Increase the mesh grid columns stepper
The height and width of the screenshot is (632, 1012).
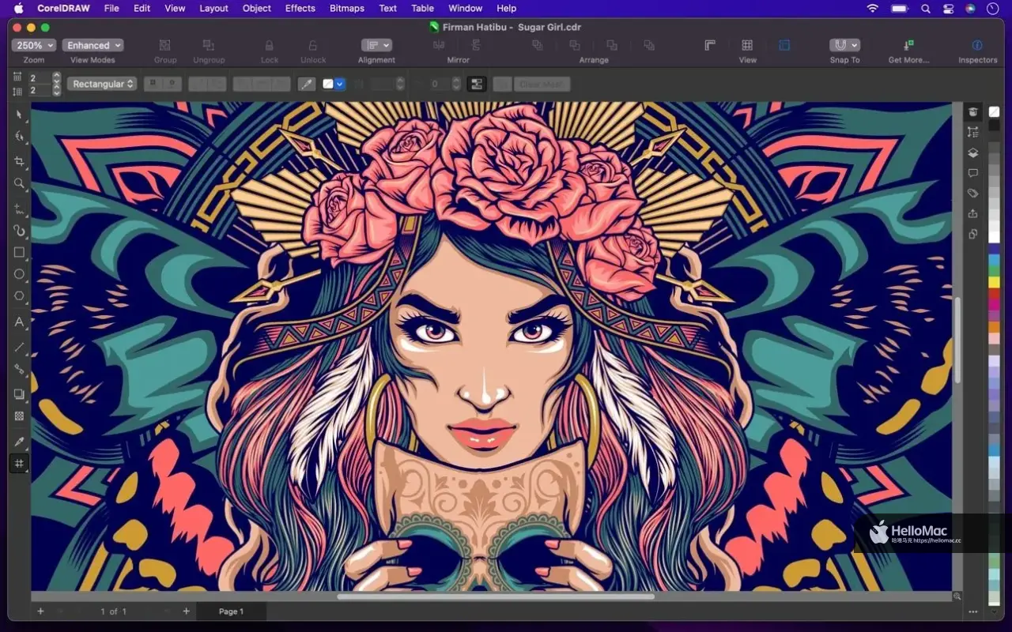pyautogui.click(x=56, y=75)
